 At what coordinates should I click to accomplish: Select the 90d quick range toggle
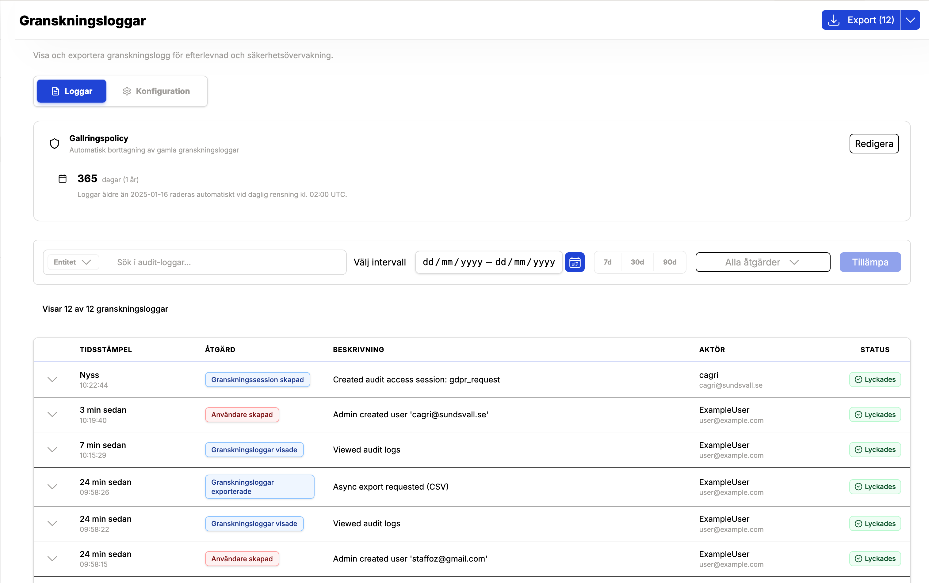coord(669,262)
